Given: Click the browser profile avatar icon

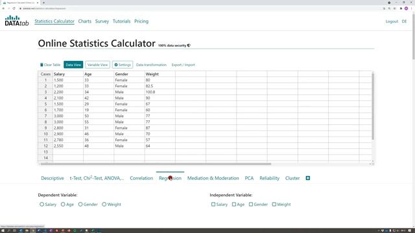Looking at the screenshot, I should [x=406, y=8].
